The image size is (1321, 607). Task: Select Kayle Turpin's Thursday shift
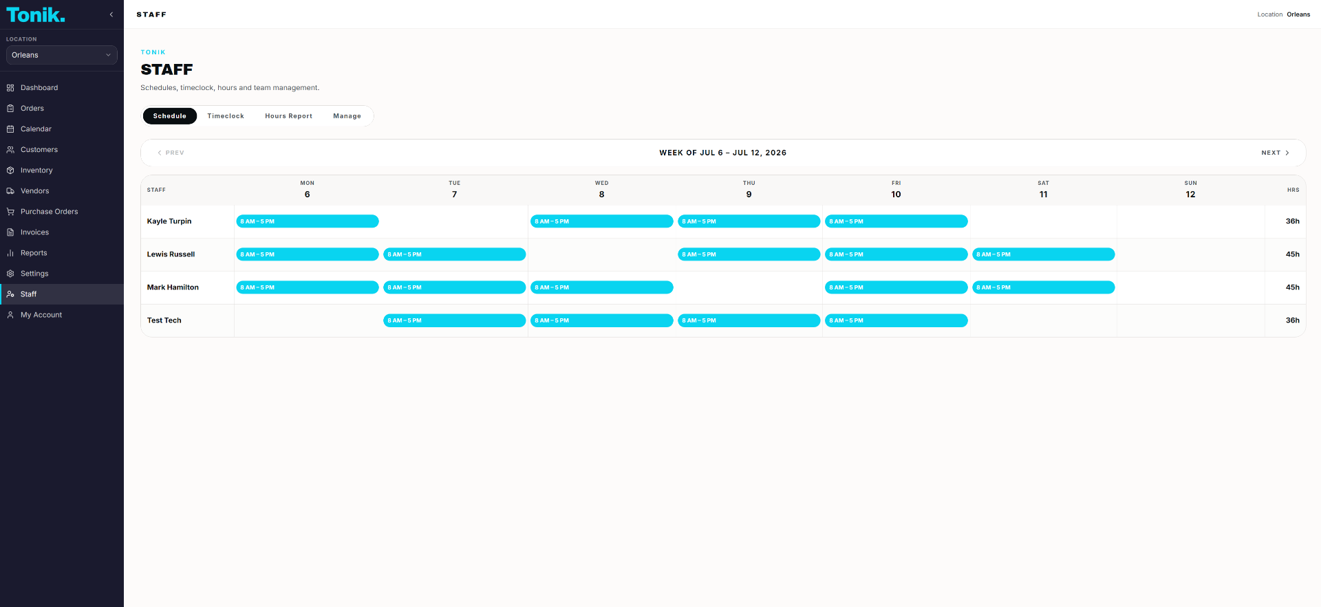(749, 221)
